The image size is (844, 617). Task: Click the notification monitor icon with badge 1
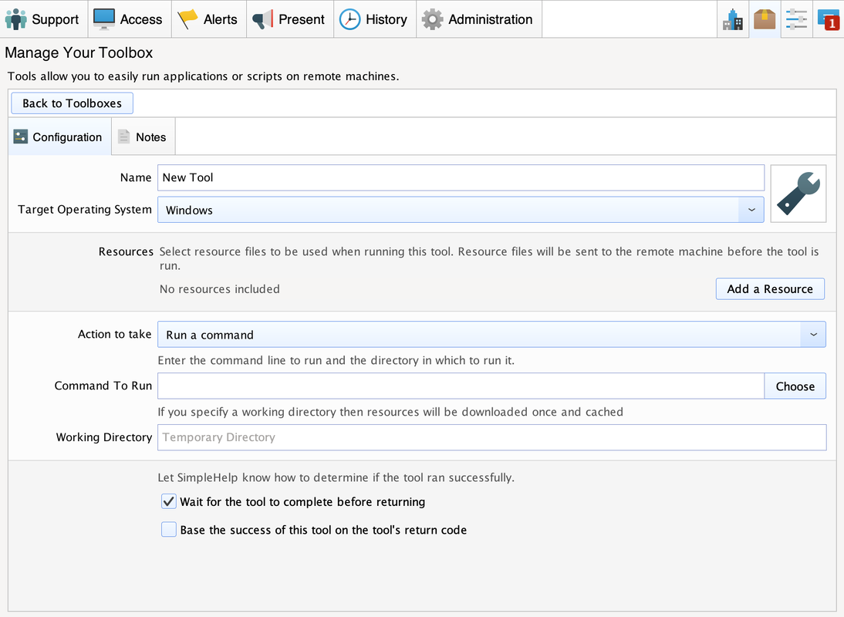click(x=828, y=19)
